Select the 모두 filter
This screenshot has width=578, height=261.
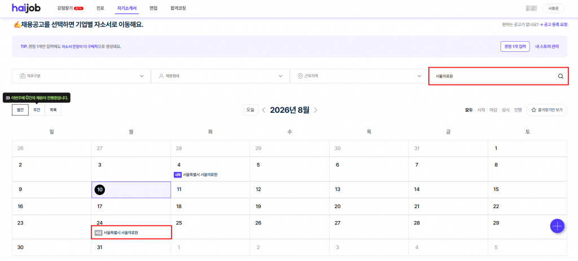468,110
